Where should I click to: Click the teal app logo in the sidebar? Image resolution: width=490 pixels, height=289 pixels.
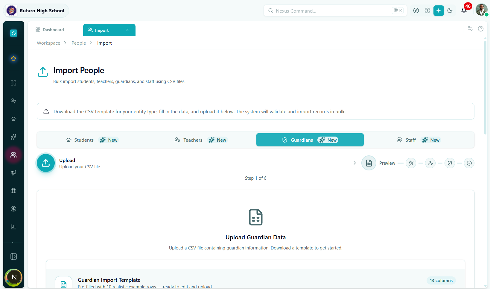(x=13, y=33)
